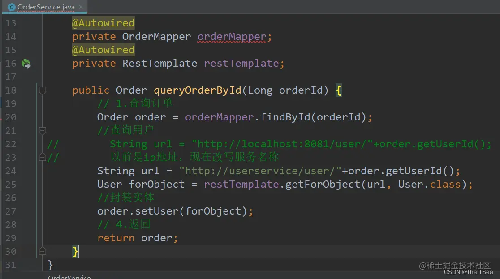
Task: Click the commented localhost:8081 URL string
Action: pos(282,144)
